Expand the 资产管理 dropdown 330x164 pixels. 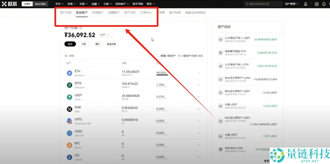tap(291, 4)
